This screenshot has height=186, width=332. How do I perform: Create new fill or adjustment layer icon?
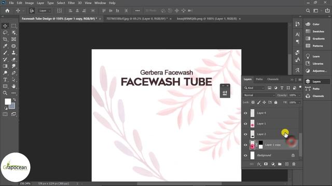273,164
